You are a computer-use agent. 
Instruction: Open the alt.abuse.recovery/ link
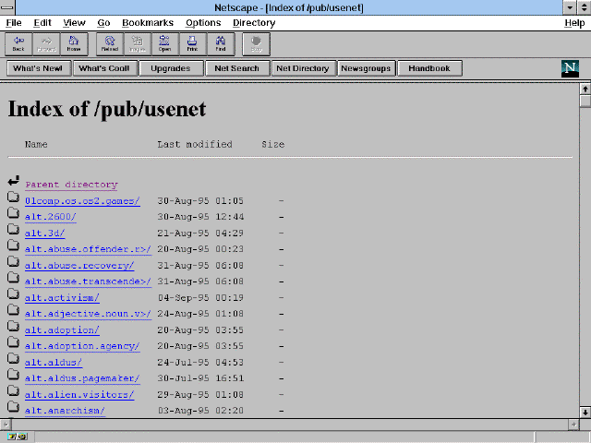(79, 266)
